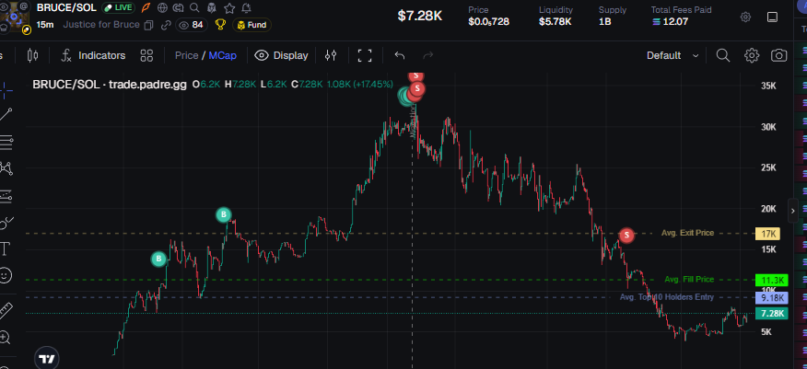Expand the Default layout dropdown
Image resolution: width=807 pixels, height=369 pixels.
click(672, 55)
